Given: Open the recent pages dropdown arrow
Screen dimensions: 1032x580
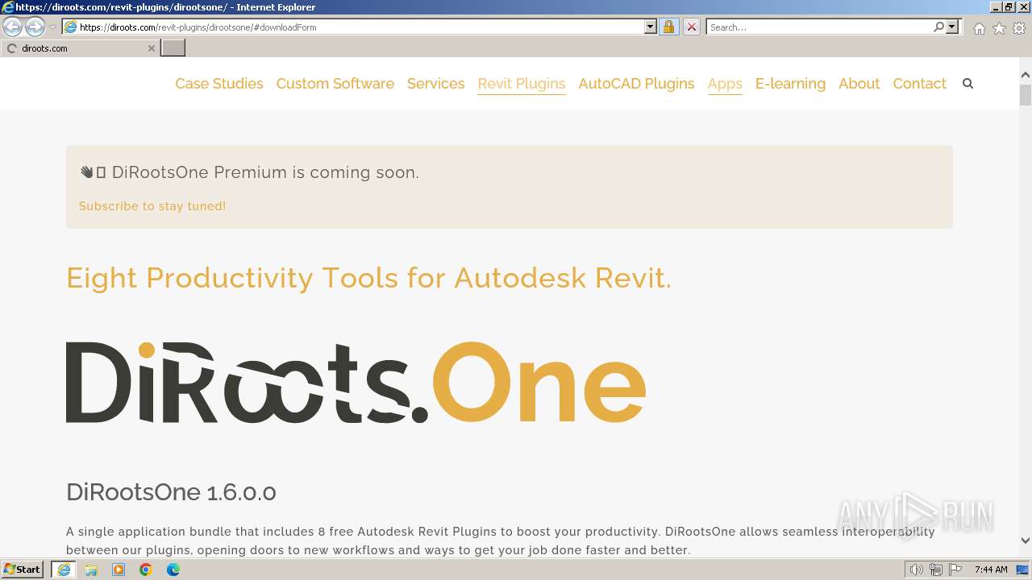Looking at the screenshot, I should (x=52, y=27).
